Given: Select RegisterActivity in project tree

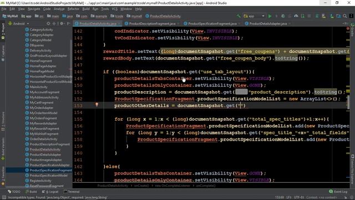Looking at the screenshot, I should [40, 181].
